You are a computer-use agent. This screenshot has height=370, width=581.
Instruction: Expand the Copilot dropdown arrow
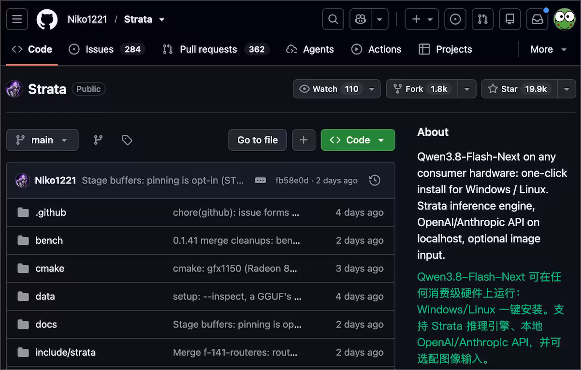pos(380,19)
